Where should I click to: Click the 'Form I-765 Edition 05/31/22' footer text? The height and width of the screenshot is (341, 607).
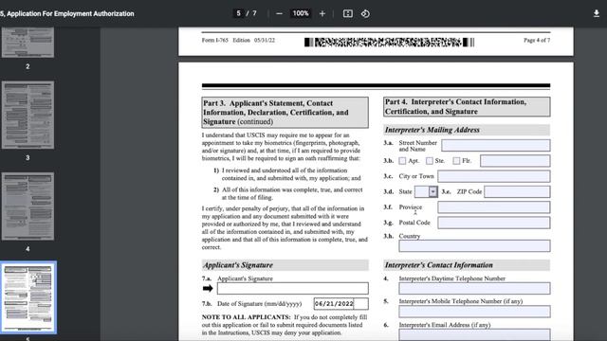238,40
